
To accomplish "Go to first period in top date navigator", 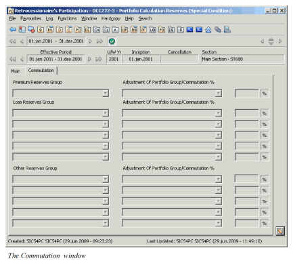I will click(13, 41).
